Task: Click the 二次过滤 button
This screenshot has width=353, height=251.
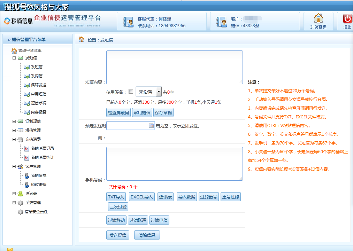Action: click(118, 207)
